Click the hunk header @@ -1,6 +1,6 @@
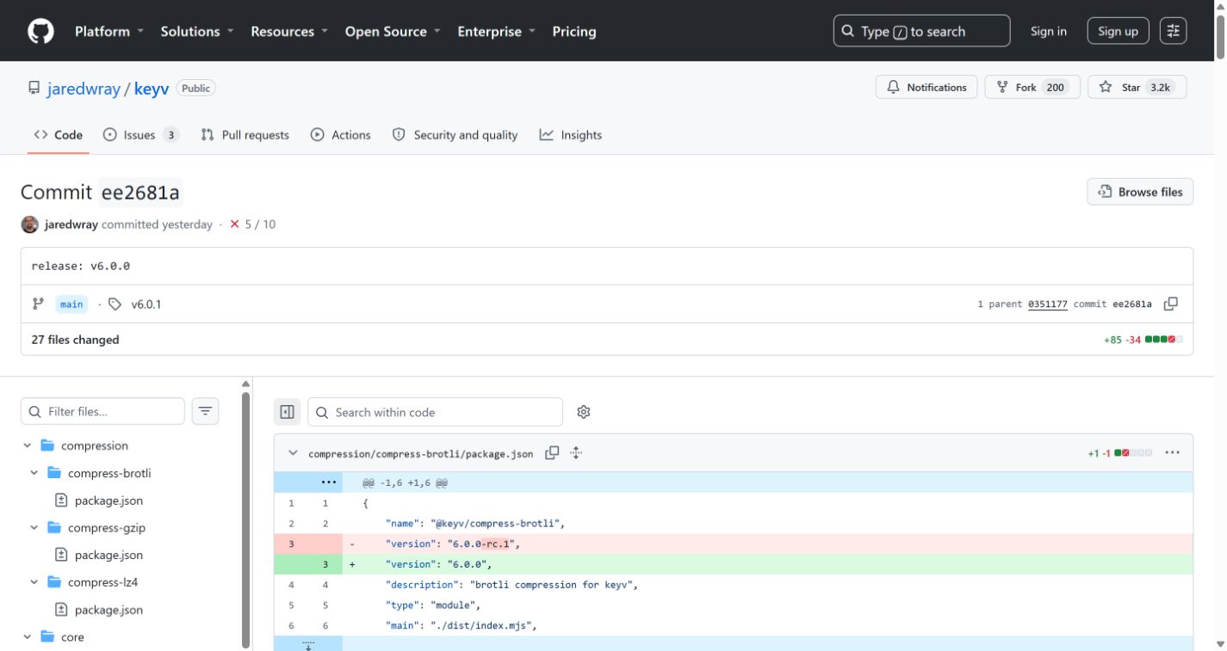Viewport: 1227px width, 651px height. [405, 483]
